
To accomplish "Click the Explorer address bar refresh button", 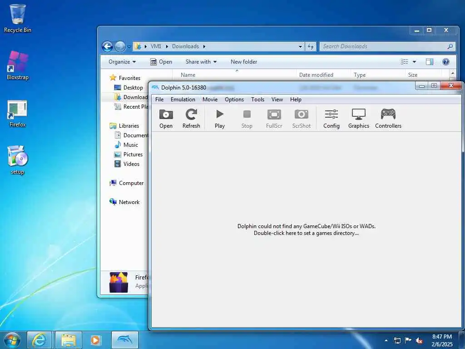I will tap(311, 47).
